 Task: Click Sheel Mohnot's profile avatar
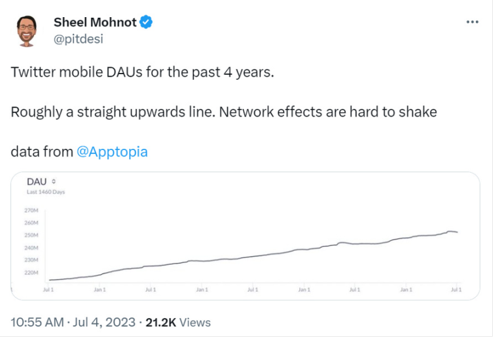pos(27,31)
